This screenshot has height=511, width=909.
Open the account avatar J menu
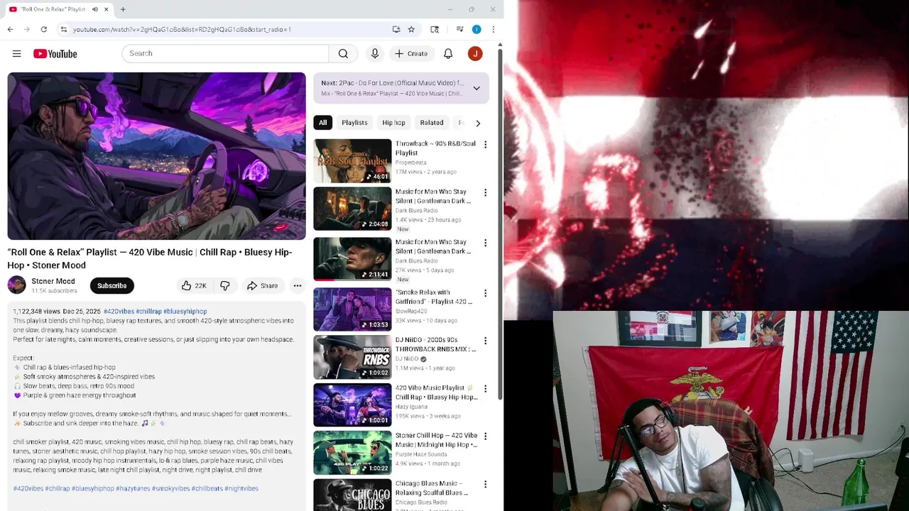coord(475,53)
